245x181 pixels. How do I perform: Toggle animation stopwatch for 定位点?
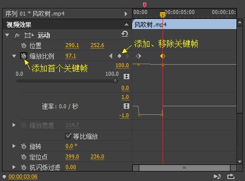(24, 157)
